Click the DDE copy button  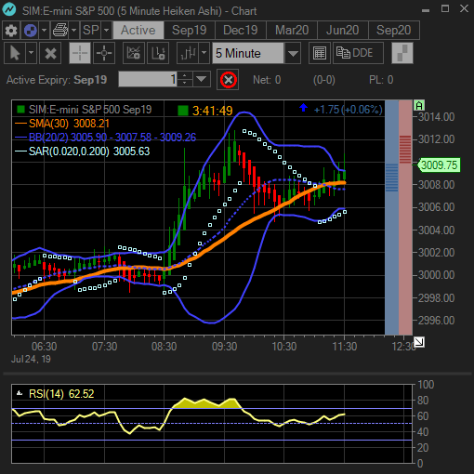[x=358, y=53]
